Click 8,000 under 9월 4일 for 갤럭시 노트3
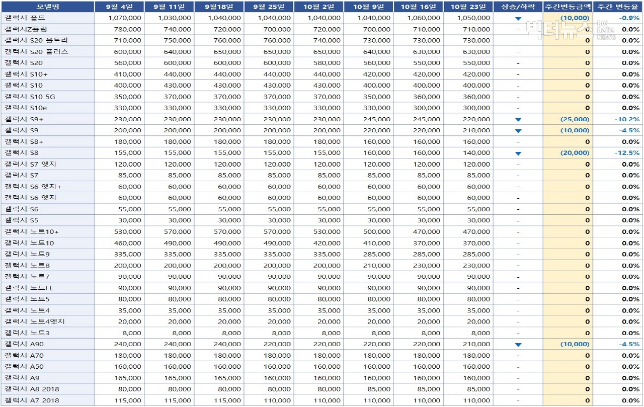 (x=132, y=333)
